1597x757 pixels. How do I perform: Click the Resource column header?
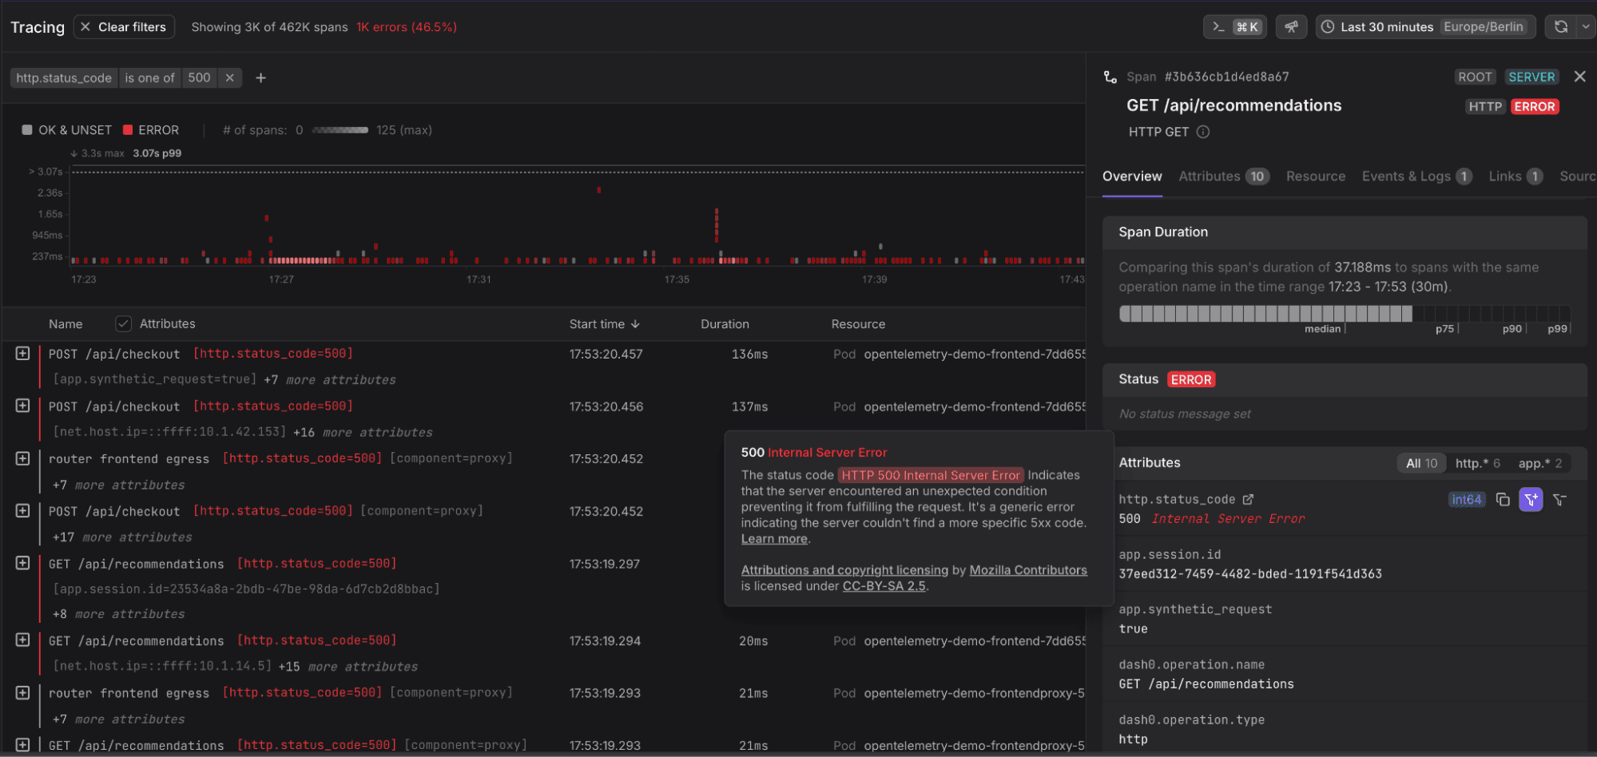coord(858,324)
